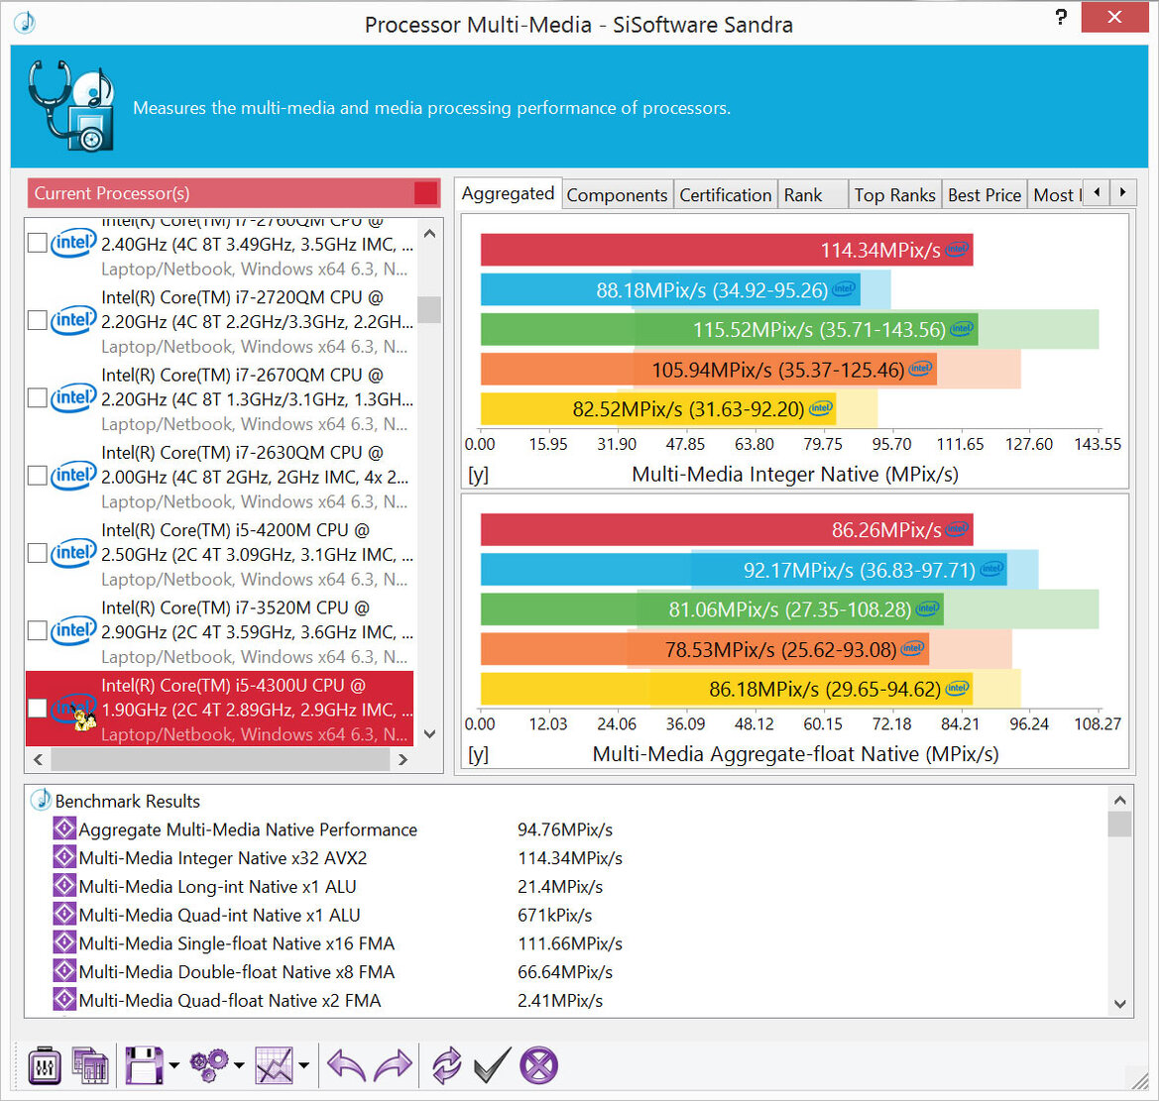
Task: Click the calculator-style icon in the bottom toolbar
Action: click(91, 1065)
